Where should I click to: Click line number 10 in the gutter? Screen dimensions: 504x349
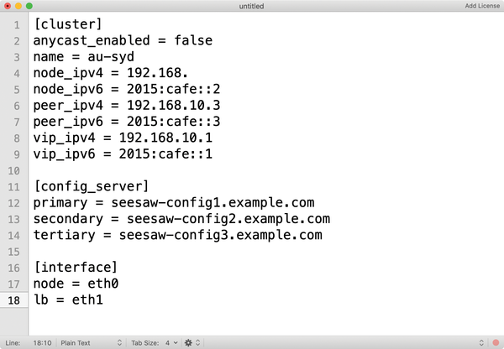(13, 170)
